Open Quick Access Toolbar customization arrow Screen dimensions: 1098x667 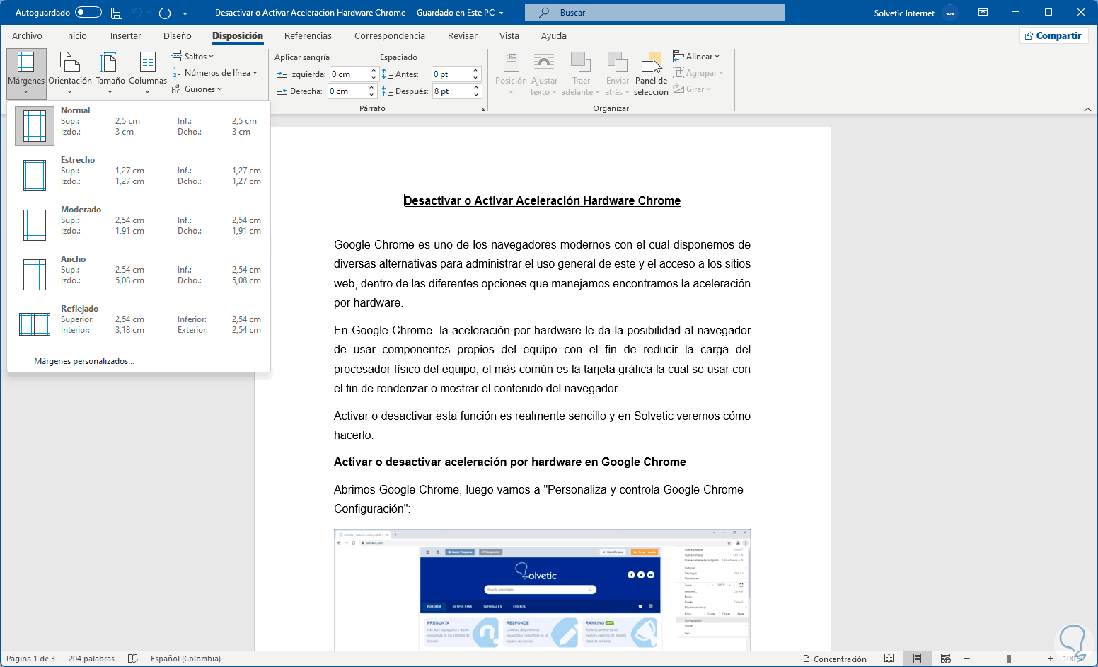[185, 13]
